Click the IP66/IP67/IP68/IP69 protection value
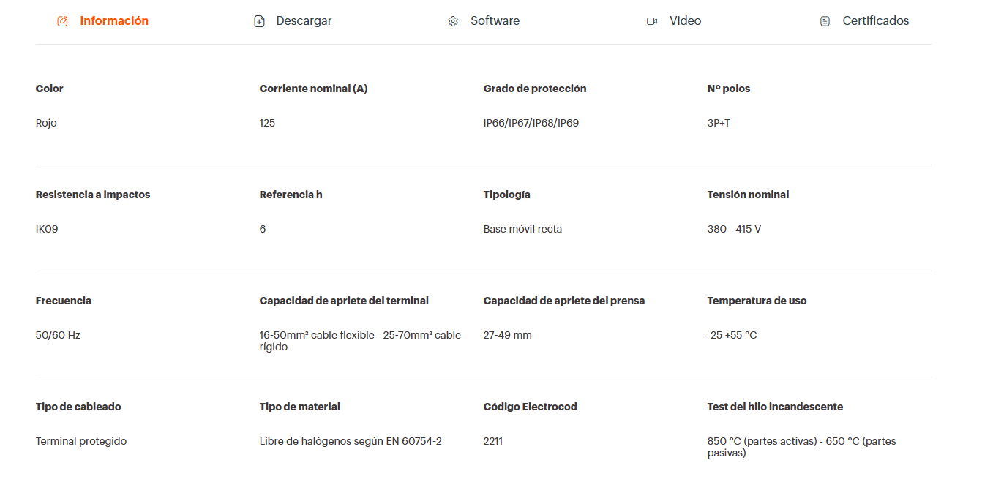Screen dimensions: 993x482 pos(531,123)
